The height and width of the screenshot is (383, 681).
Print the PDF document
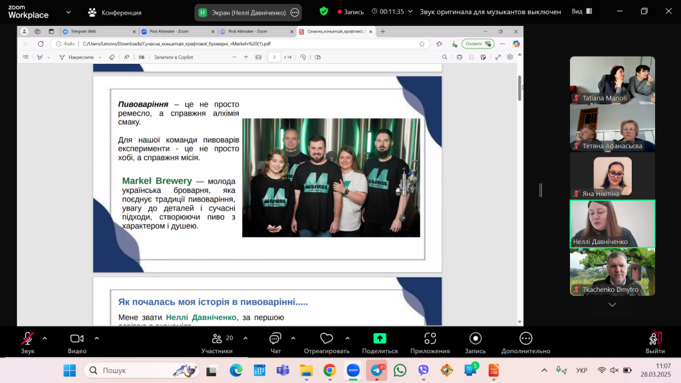[459, 57]
